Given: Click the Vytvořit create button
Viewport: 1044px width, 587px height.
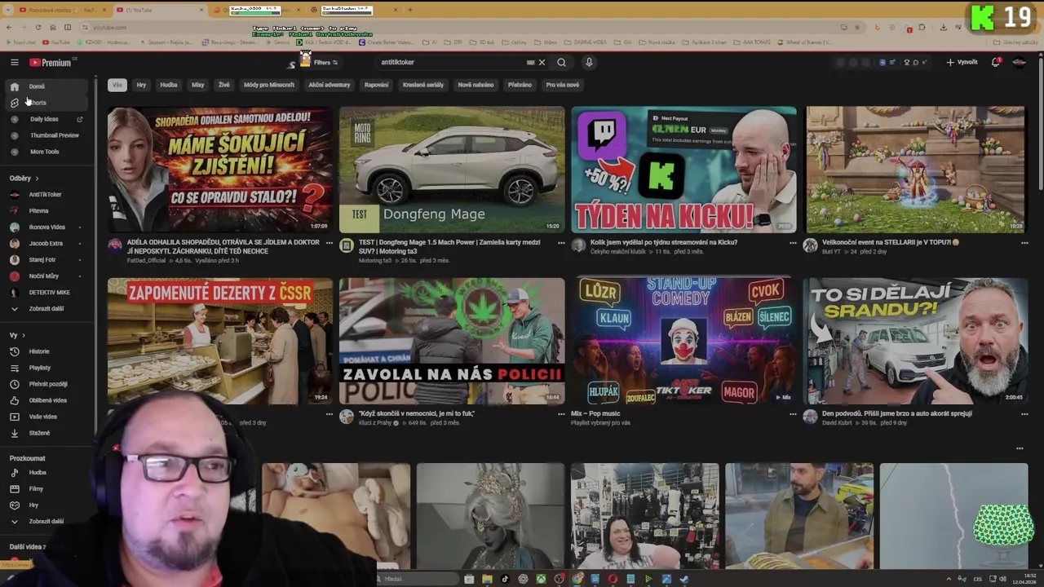Looking at the screenshot, I should pyautogui.click(x=962, y=62).
